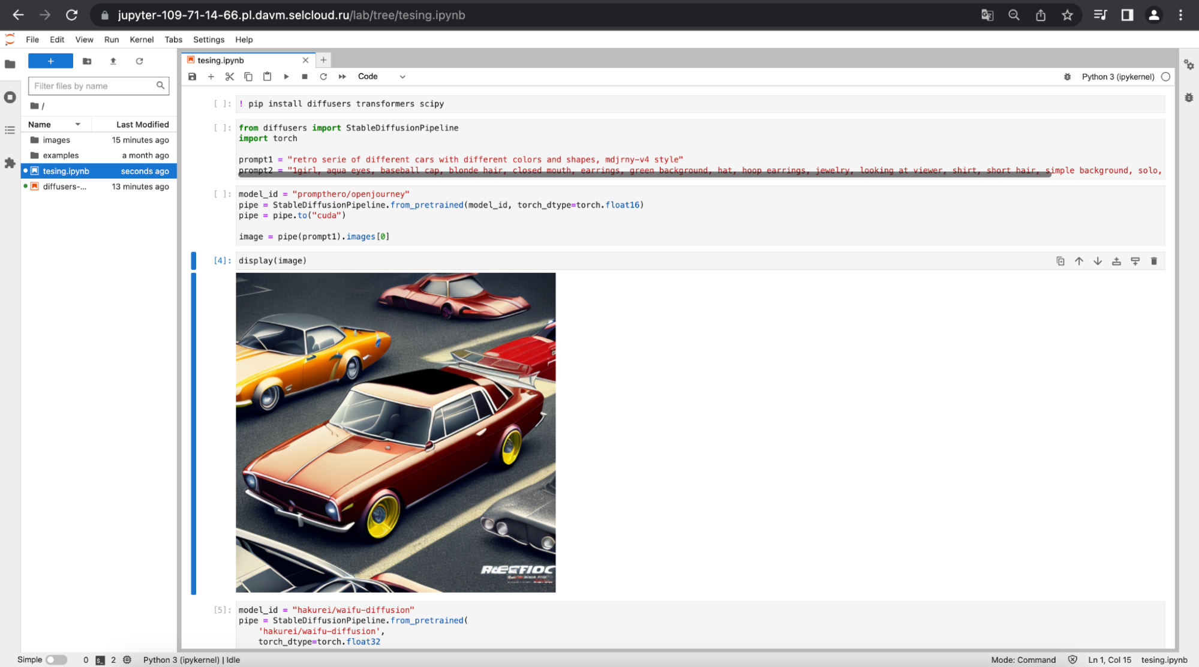Image resolution: width=1199 pixels, height=667 pixels.
Task: Open the Settings menu
Action: [209, 40]
